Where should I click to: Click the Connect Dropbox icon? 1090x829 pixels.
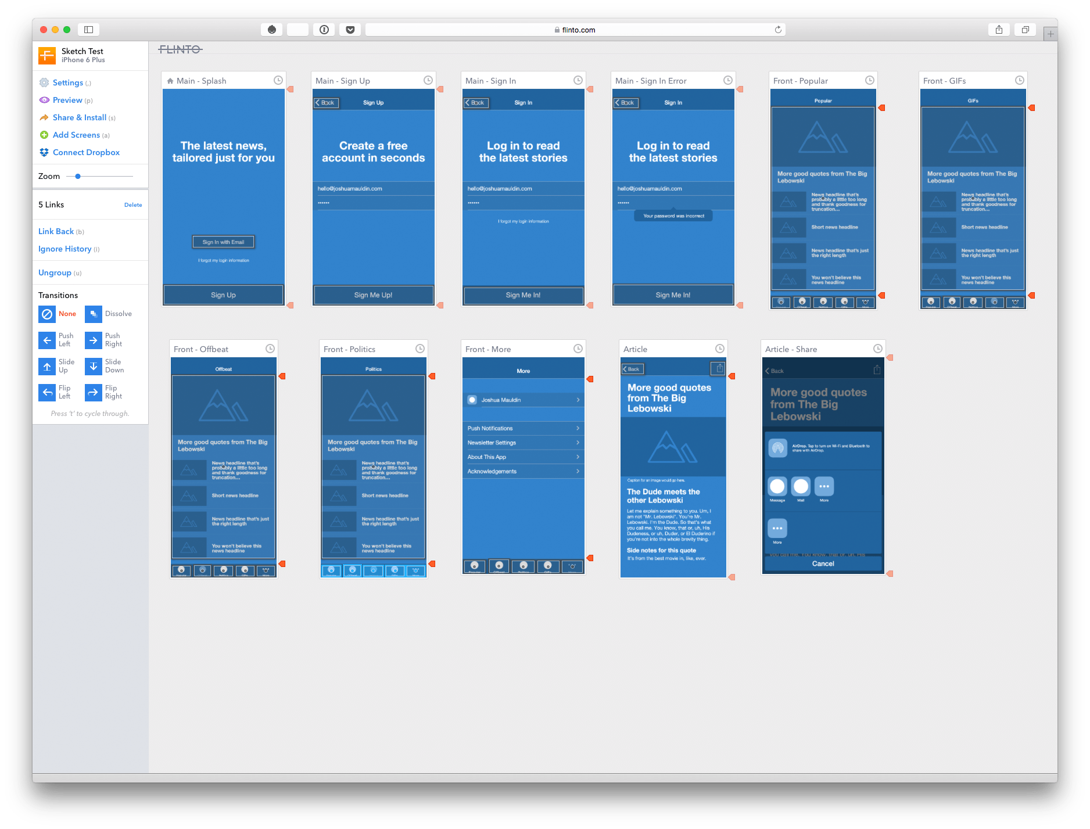pos(44,152)
